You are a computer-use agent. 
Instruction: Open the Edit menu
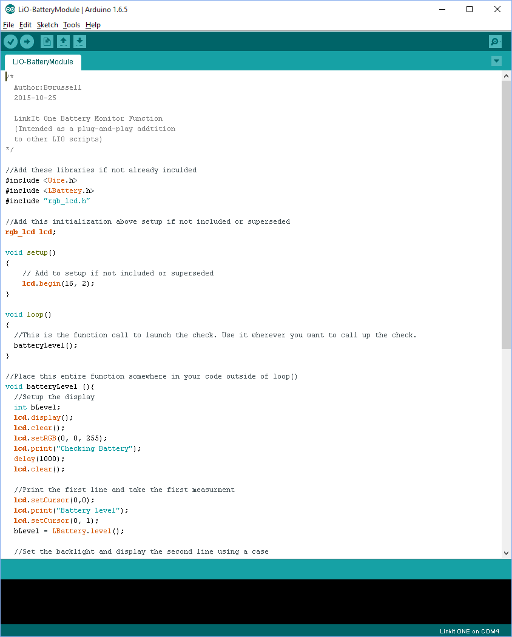point(25,25)
